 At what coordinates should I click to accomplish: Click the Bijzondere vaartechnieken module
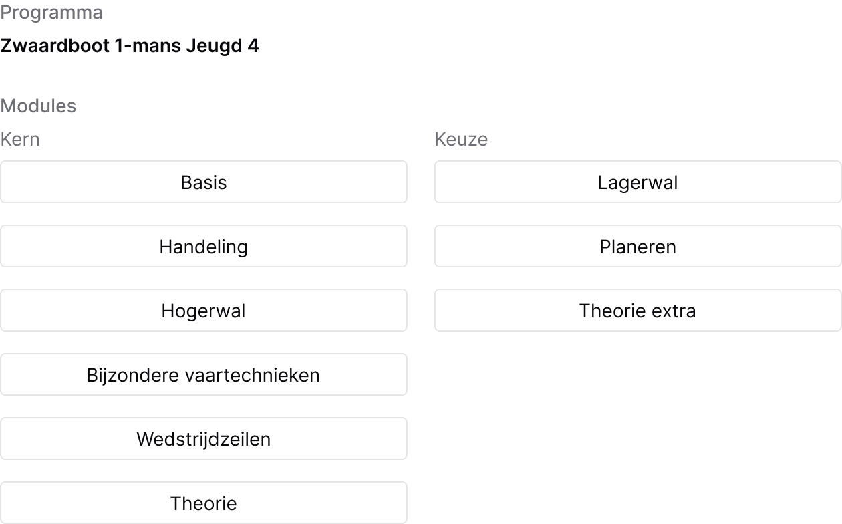pyautogui.click(x=204, y=374)
